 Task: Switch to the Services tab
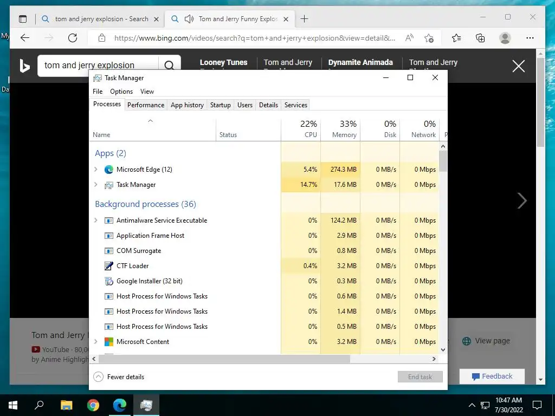click(296, 105)
